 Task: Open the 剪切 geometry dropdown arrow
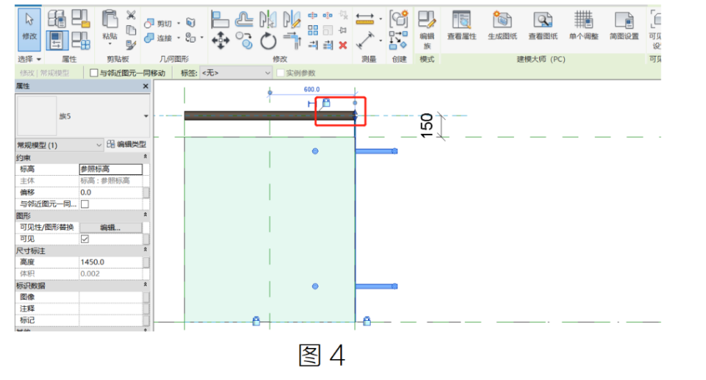[x=178, y=24]
